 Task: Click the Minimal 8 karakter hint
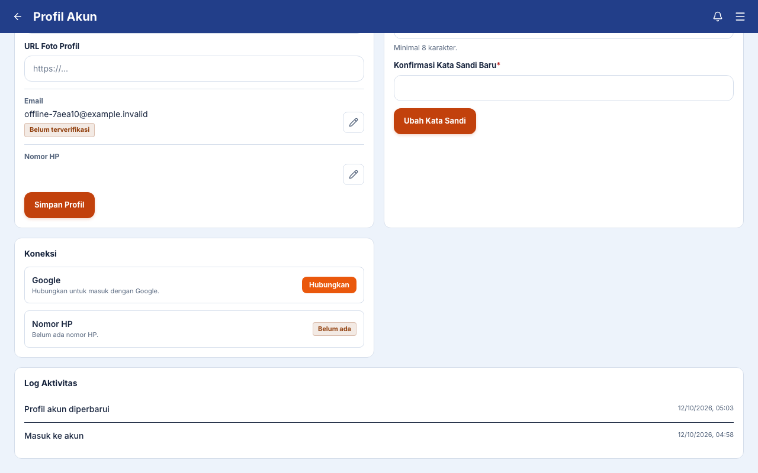pos(425,48)
